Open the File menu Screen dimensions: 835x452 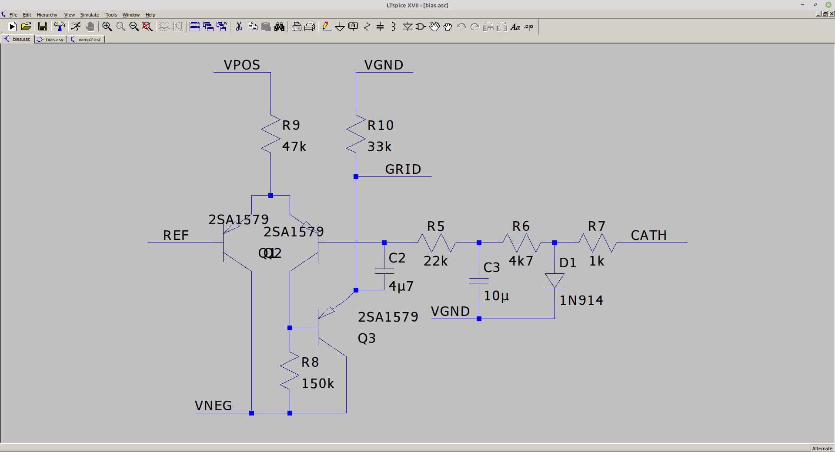pyautogui.click(x=13, y=15)
